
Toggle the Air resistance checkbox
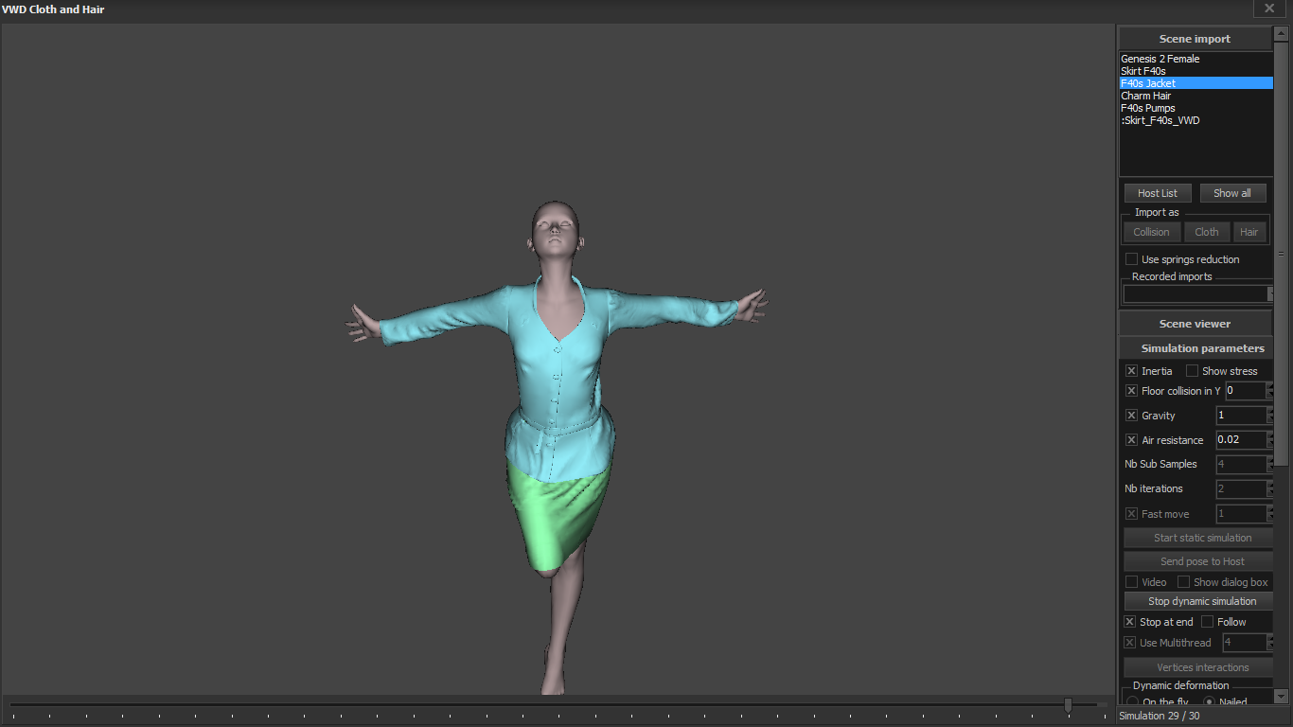(1131, 440)
